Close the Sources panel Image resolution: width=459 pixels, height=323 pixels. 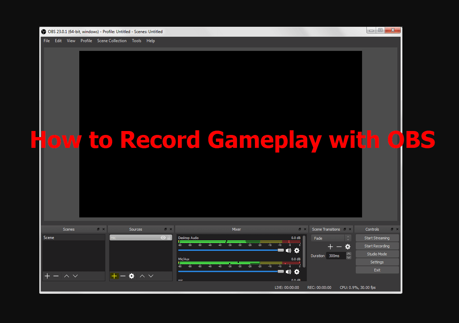(171, 229)
